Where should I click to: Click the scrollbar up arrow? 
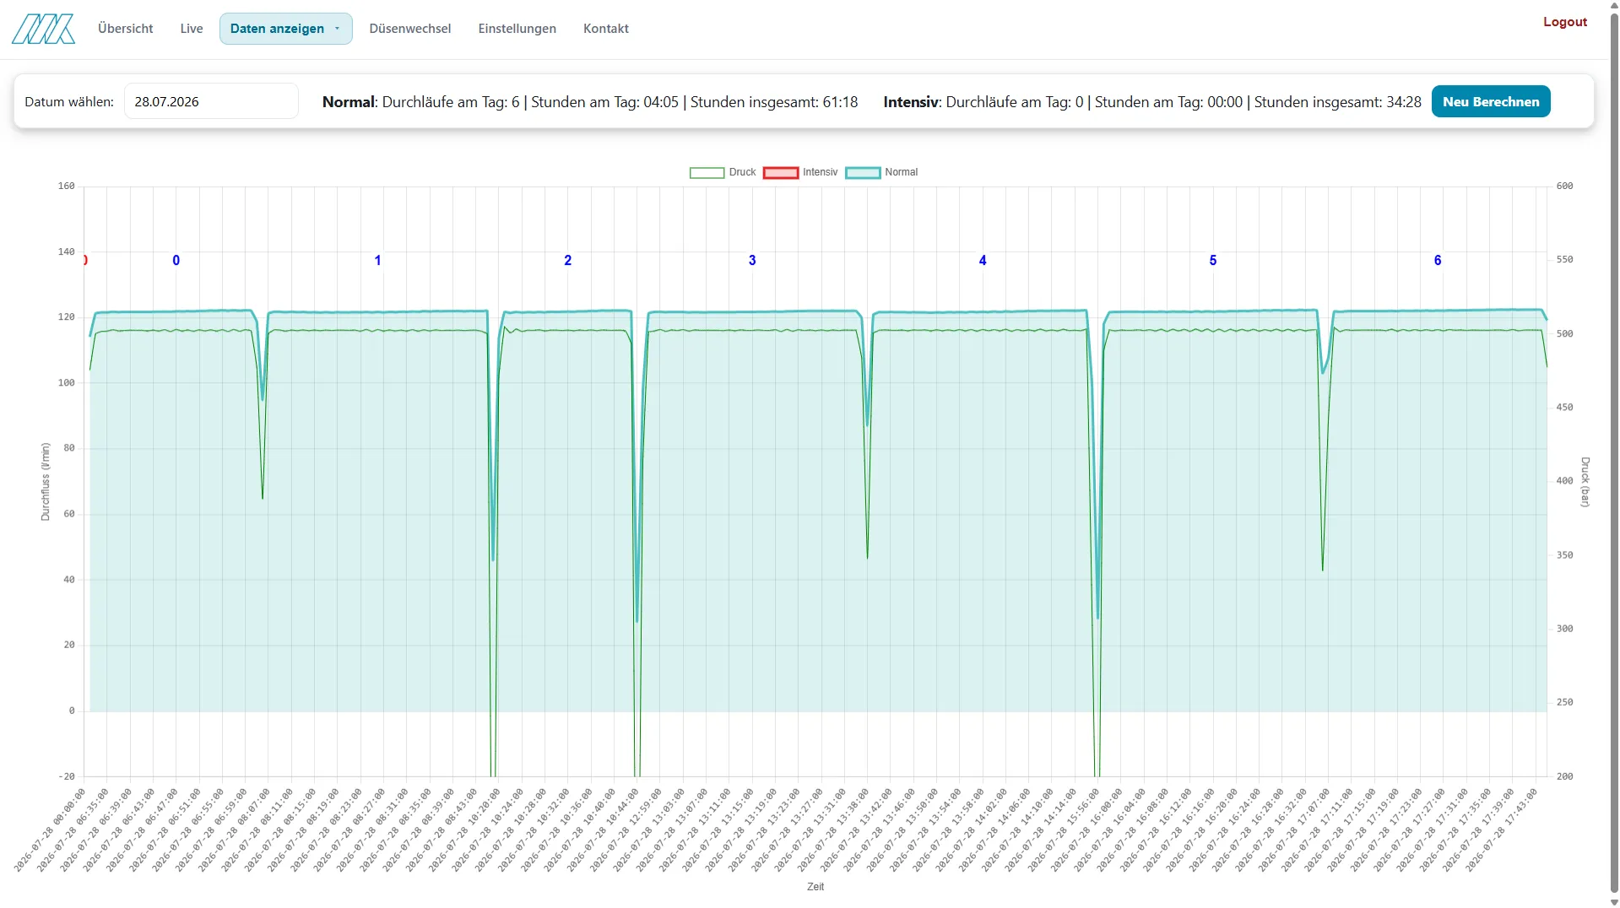[1614, 5]
